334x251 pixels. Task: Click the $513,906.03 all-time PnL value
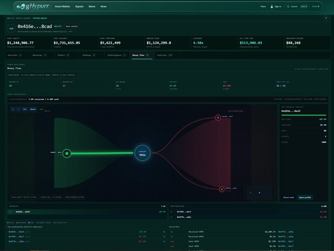[x=250, y=43]
